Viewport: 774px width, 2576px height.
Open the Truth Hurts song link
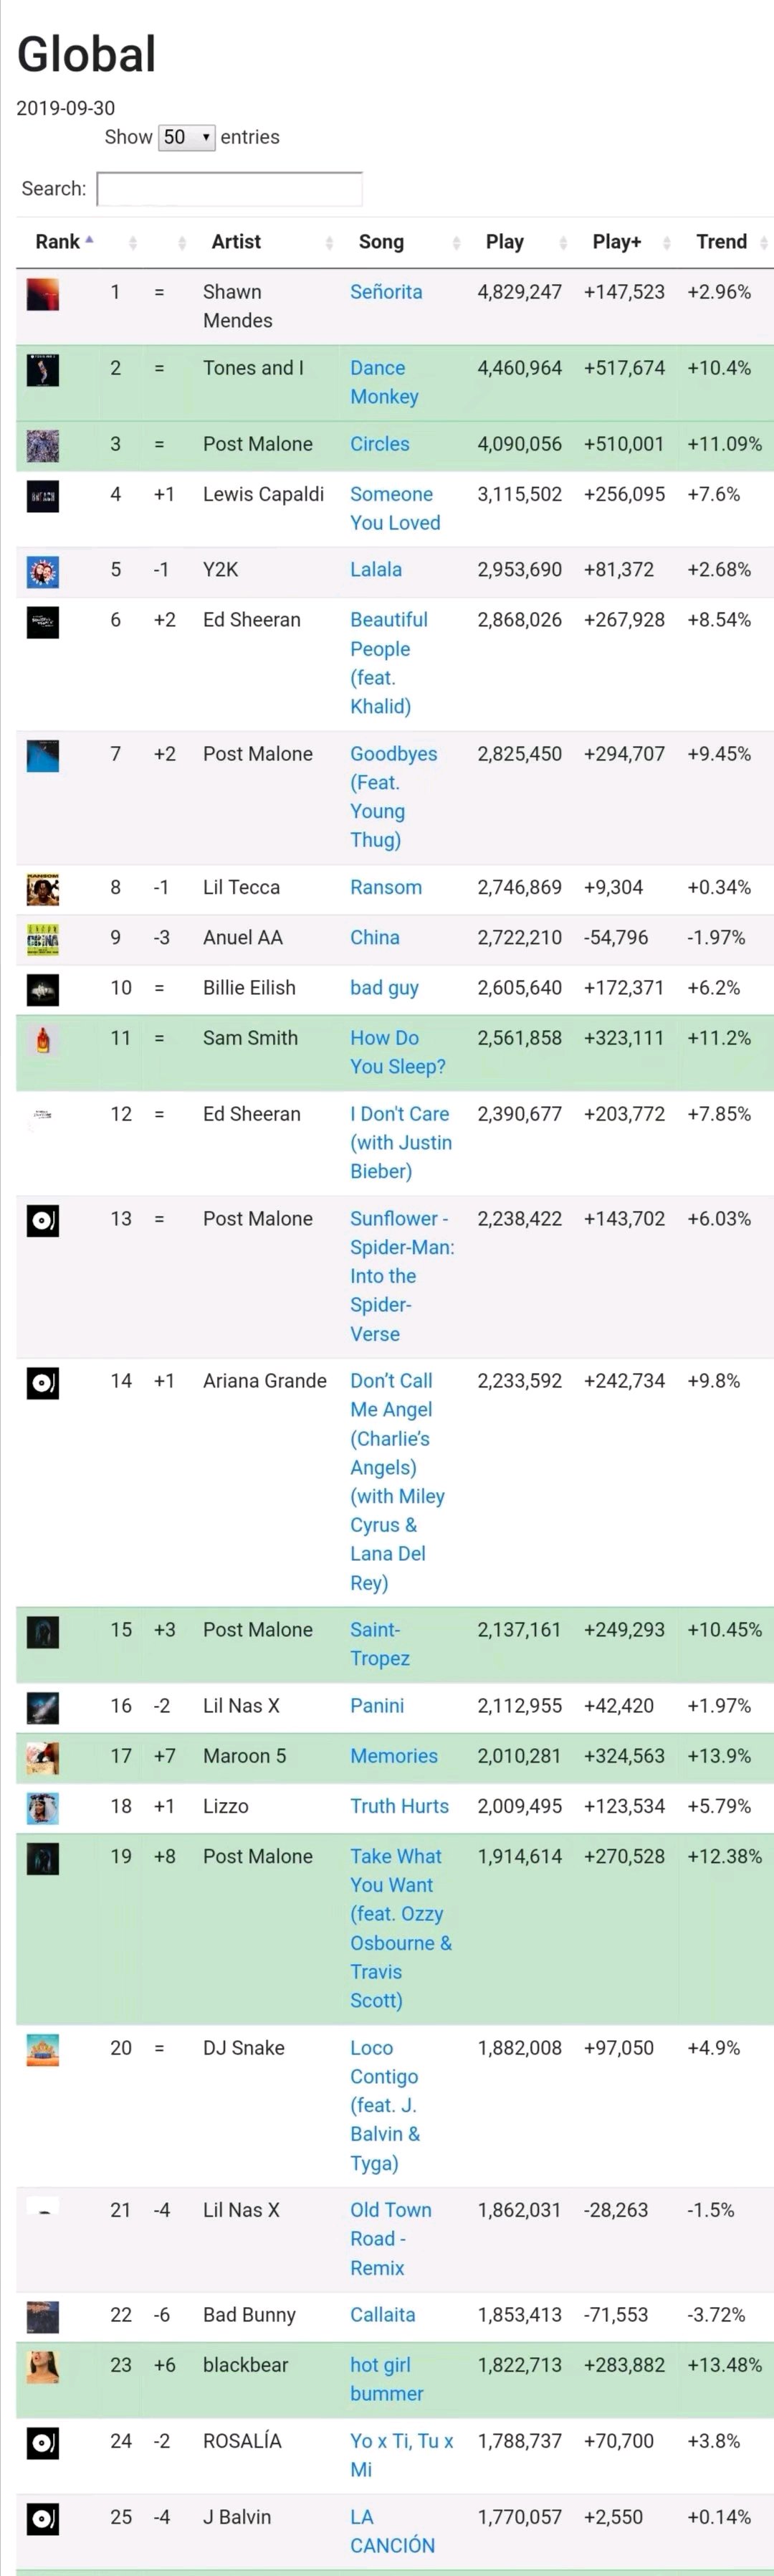pyautogui.click(x=399, y=1806)
